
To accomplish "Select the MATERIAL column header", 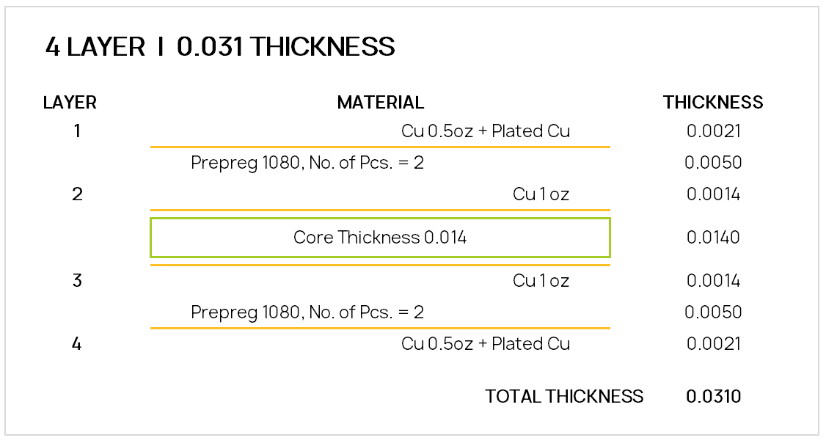I will coord(380,103).
